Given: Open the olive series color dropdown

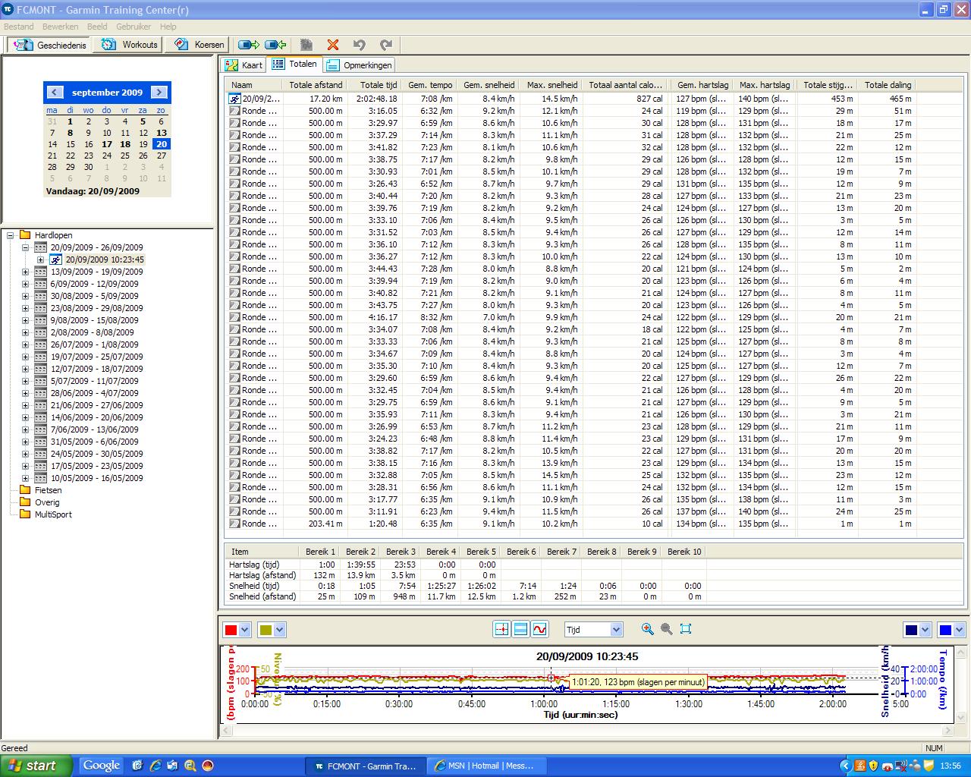Looking at the screenshot, I should coord(279,630).
